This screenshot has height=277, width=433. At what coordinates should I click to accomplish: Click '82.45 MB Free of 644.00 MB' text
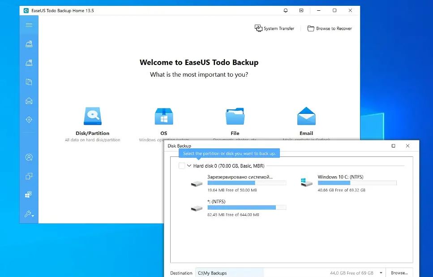click(x=233, y=215)
